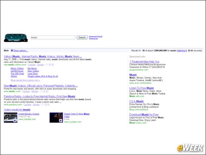Click Music-Oasis.com ad URL

[138, 123]
